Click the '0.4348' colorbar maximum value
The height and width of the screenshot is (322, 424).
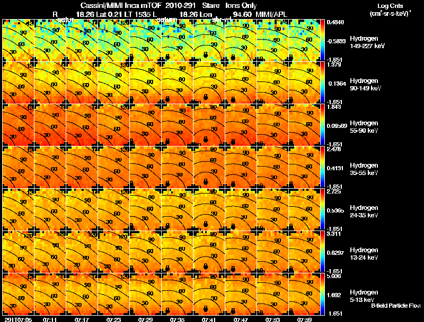pyautogui.click(x=335, y=22)
